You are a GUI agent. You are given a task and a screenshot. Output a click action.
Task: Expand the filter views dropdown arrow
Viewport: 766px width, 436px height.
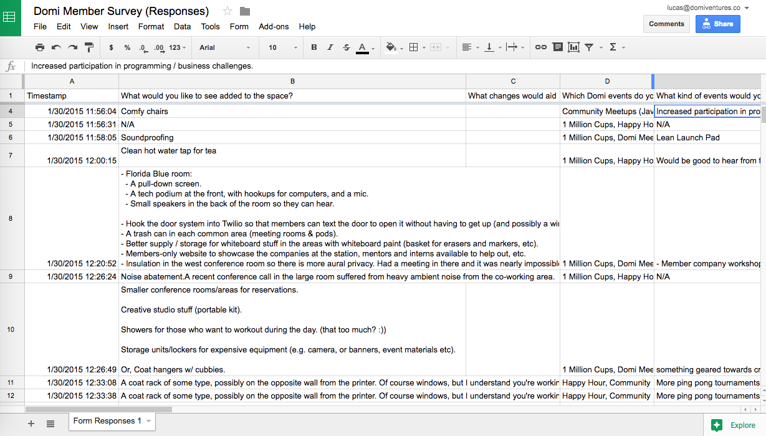[601, 48]
